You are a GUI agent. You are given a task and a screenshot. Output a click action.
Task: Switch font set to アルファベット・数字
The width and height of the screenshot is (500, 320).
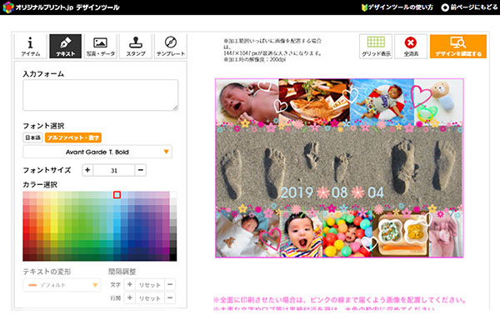(x=73, y=137)
